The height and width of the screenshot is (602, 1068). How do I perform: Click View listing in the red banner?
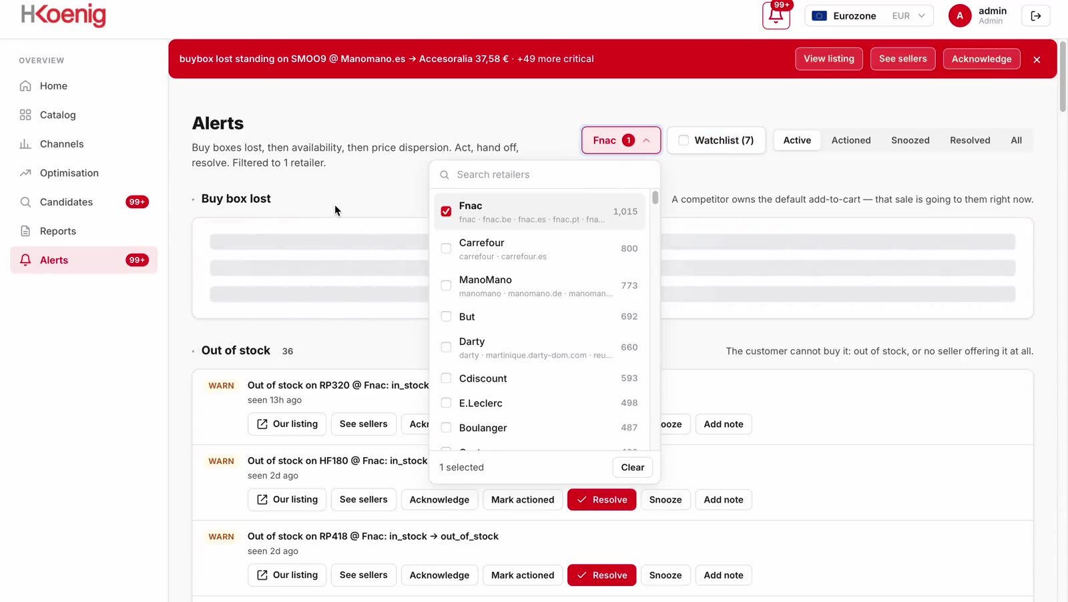pos(829,59)
